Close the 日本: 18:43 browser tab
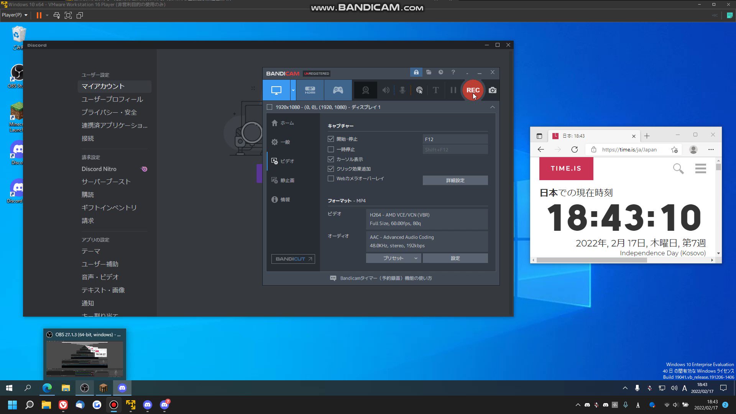The width and height of the screenshot is (736, 414). (x=634, y=136)
